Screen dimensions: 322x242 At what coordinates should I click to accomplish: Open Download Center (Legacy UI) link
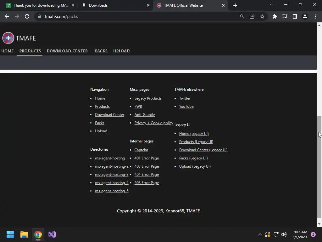[x=203, y=150]
